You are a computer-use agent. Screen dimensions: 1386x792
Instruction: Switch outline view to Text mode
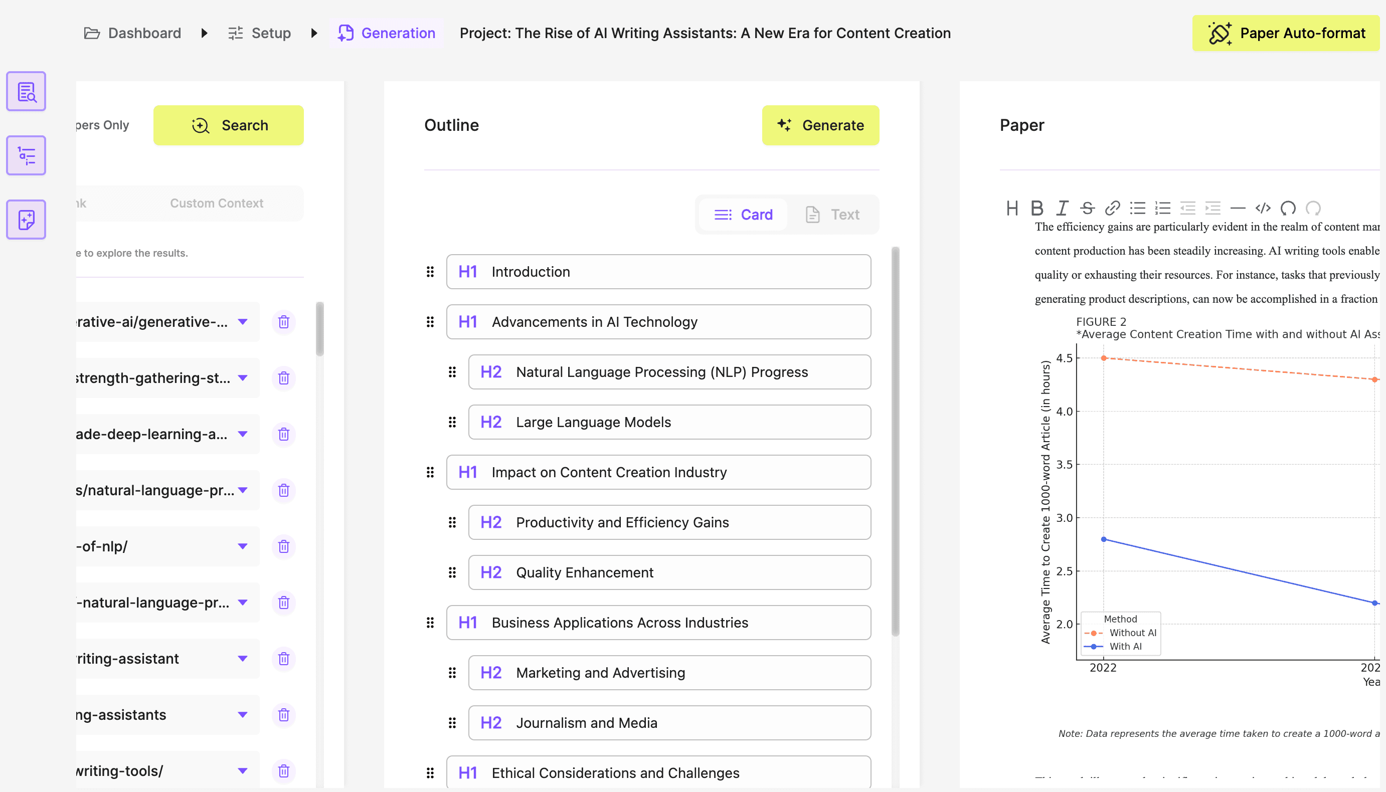point(832,215)
